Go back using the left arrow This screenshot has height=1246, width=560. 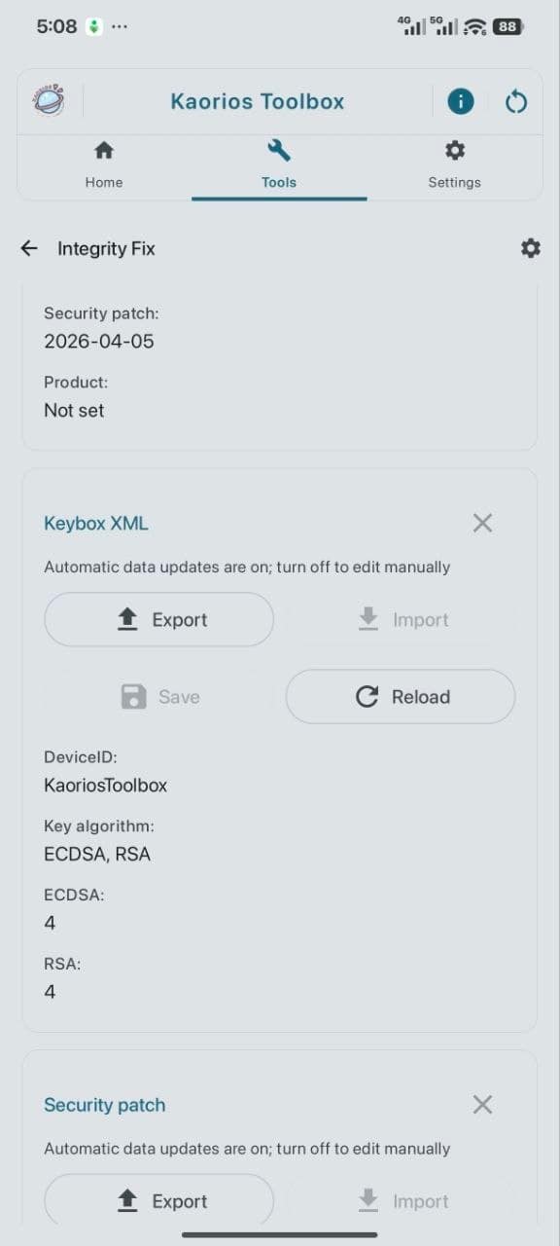[29, 248]
